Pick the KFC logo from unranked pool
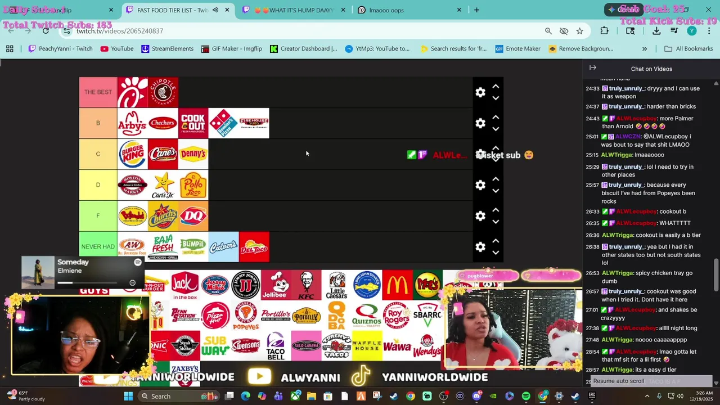 click(306, 286)
